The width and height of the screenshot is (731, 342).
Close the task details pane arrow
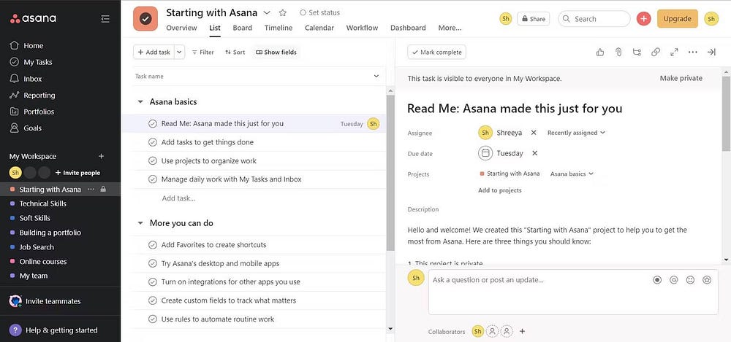pyautogui.click(x=711, y=52)
